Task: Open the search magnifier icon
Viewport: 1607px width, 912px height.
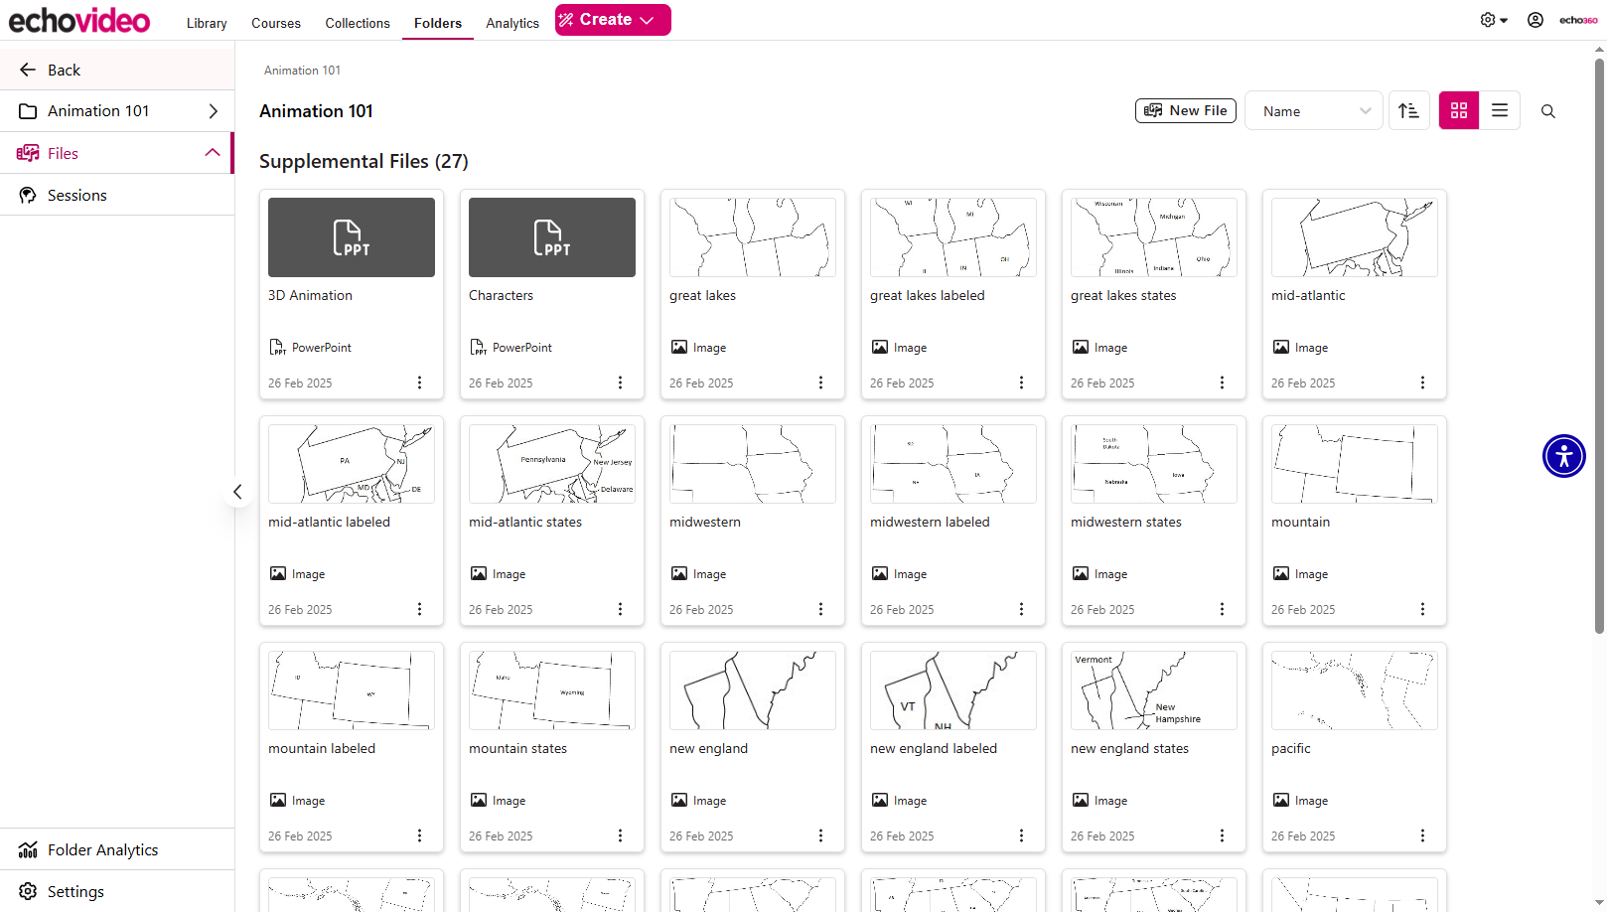Action: [x=1548, y=111]
